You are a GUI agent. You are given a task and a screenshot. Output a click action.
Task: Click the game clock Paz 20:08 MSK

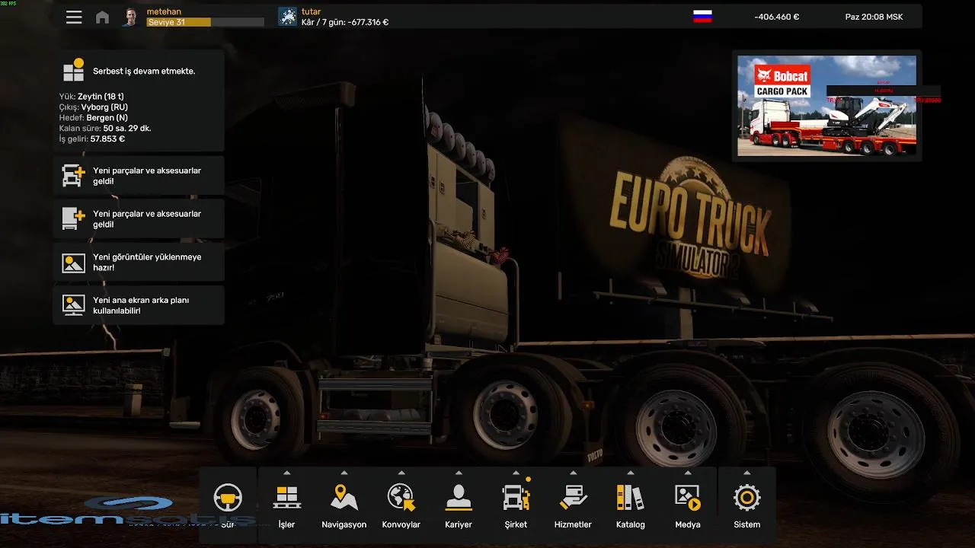(x=874, y=17)
